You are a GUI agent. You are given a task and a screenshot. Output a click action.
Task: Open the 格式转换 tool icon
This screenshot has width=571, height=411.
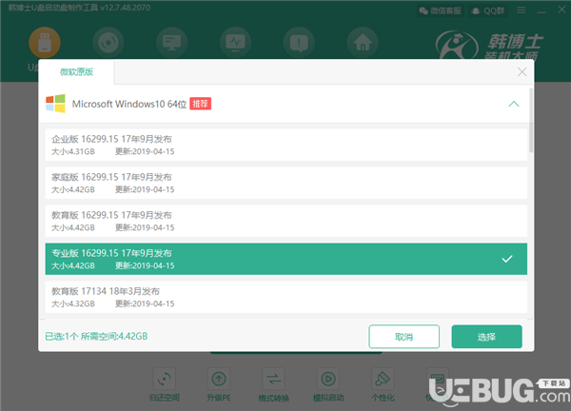[x=273, y=379]
